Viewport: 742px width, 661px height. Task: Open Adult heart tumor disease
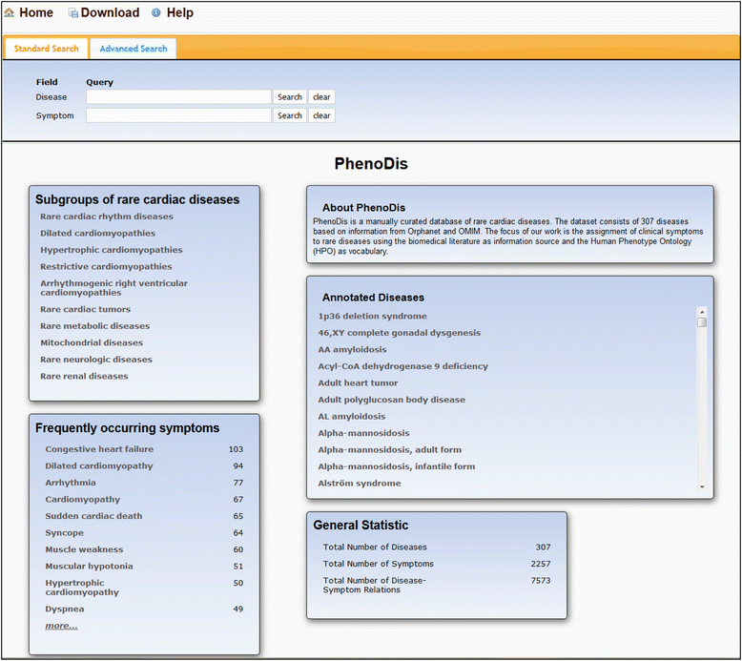pyautogui.click(x=358, y=382)
